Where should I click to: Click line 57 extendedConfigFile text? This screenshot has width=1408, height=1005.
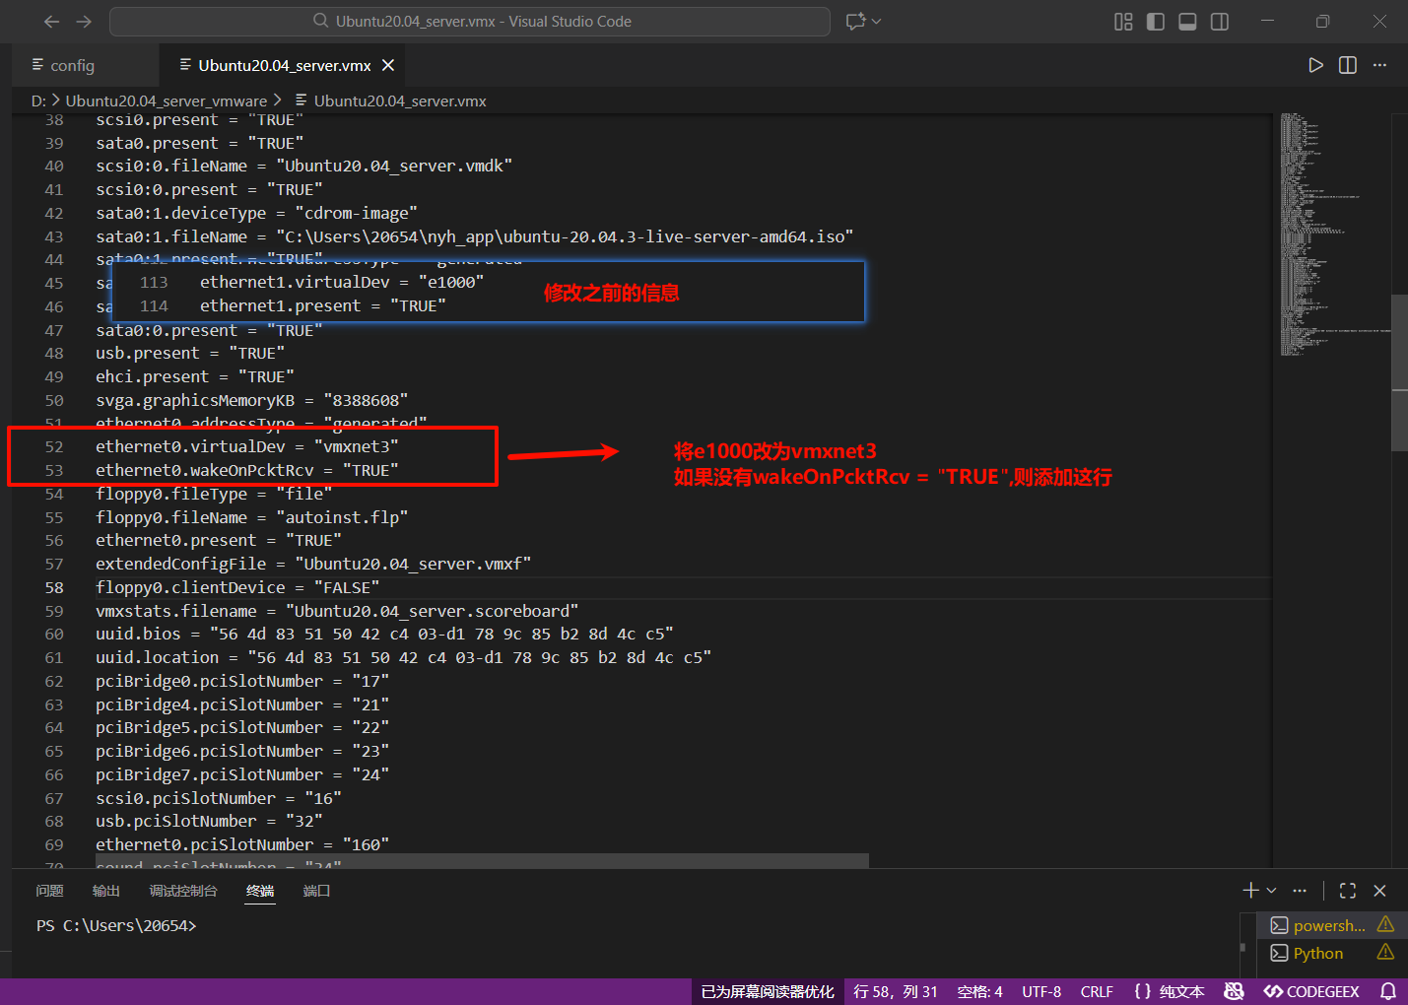313,564
